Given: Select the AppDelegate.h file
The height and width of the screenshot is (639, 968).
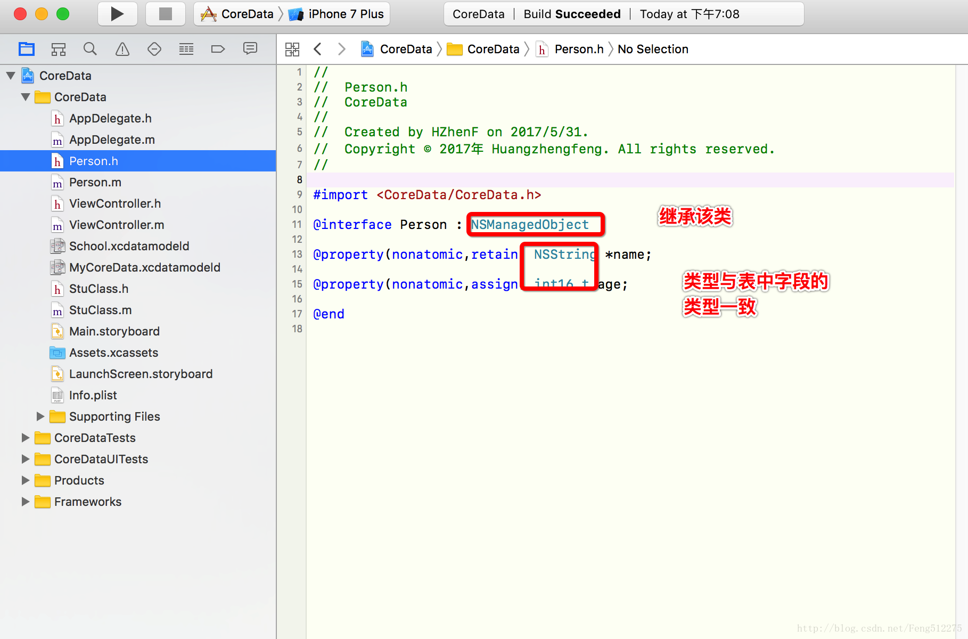Looking at the screenshot, I should click(x=138, y=118).
